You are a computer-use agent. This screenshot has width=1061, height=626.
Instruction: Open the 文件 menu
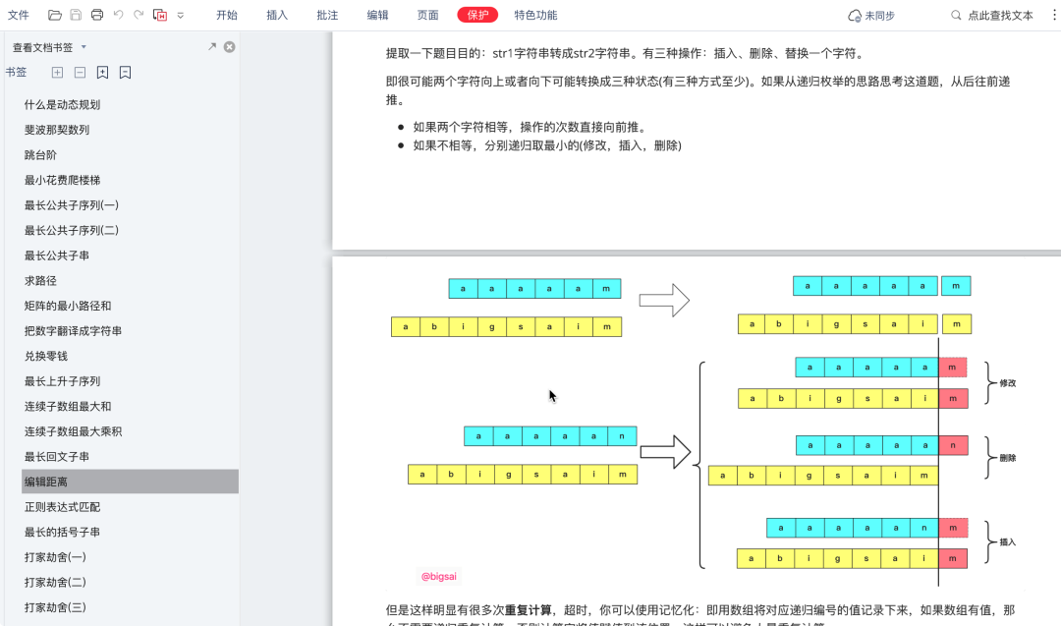tap(19, 15)
